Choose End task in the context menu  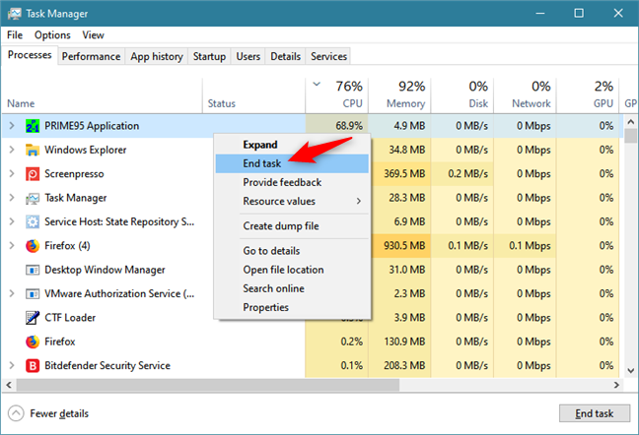click(x=293, y=163)
